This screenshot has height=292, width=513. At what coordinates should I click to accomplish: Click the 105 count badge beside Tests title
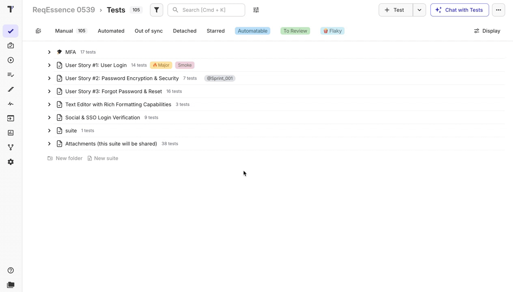(136, 10)
